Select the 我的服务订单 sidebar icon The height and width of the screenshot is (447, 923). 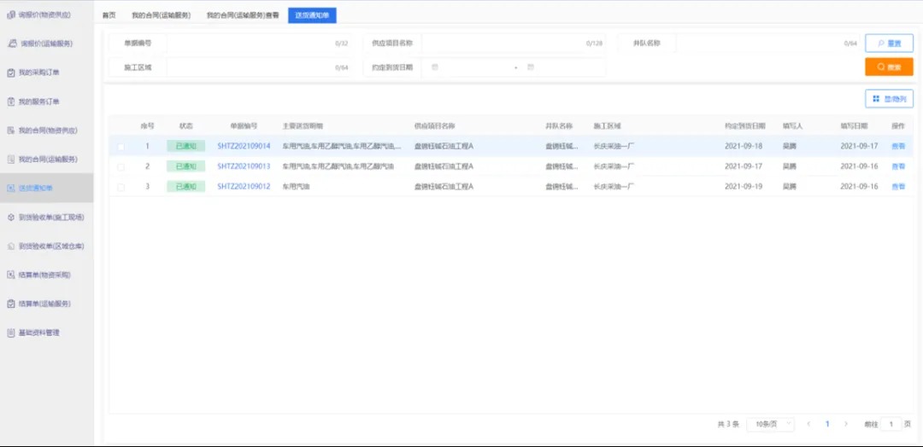coord(10,102)
